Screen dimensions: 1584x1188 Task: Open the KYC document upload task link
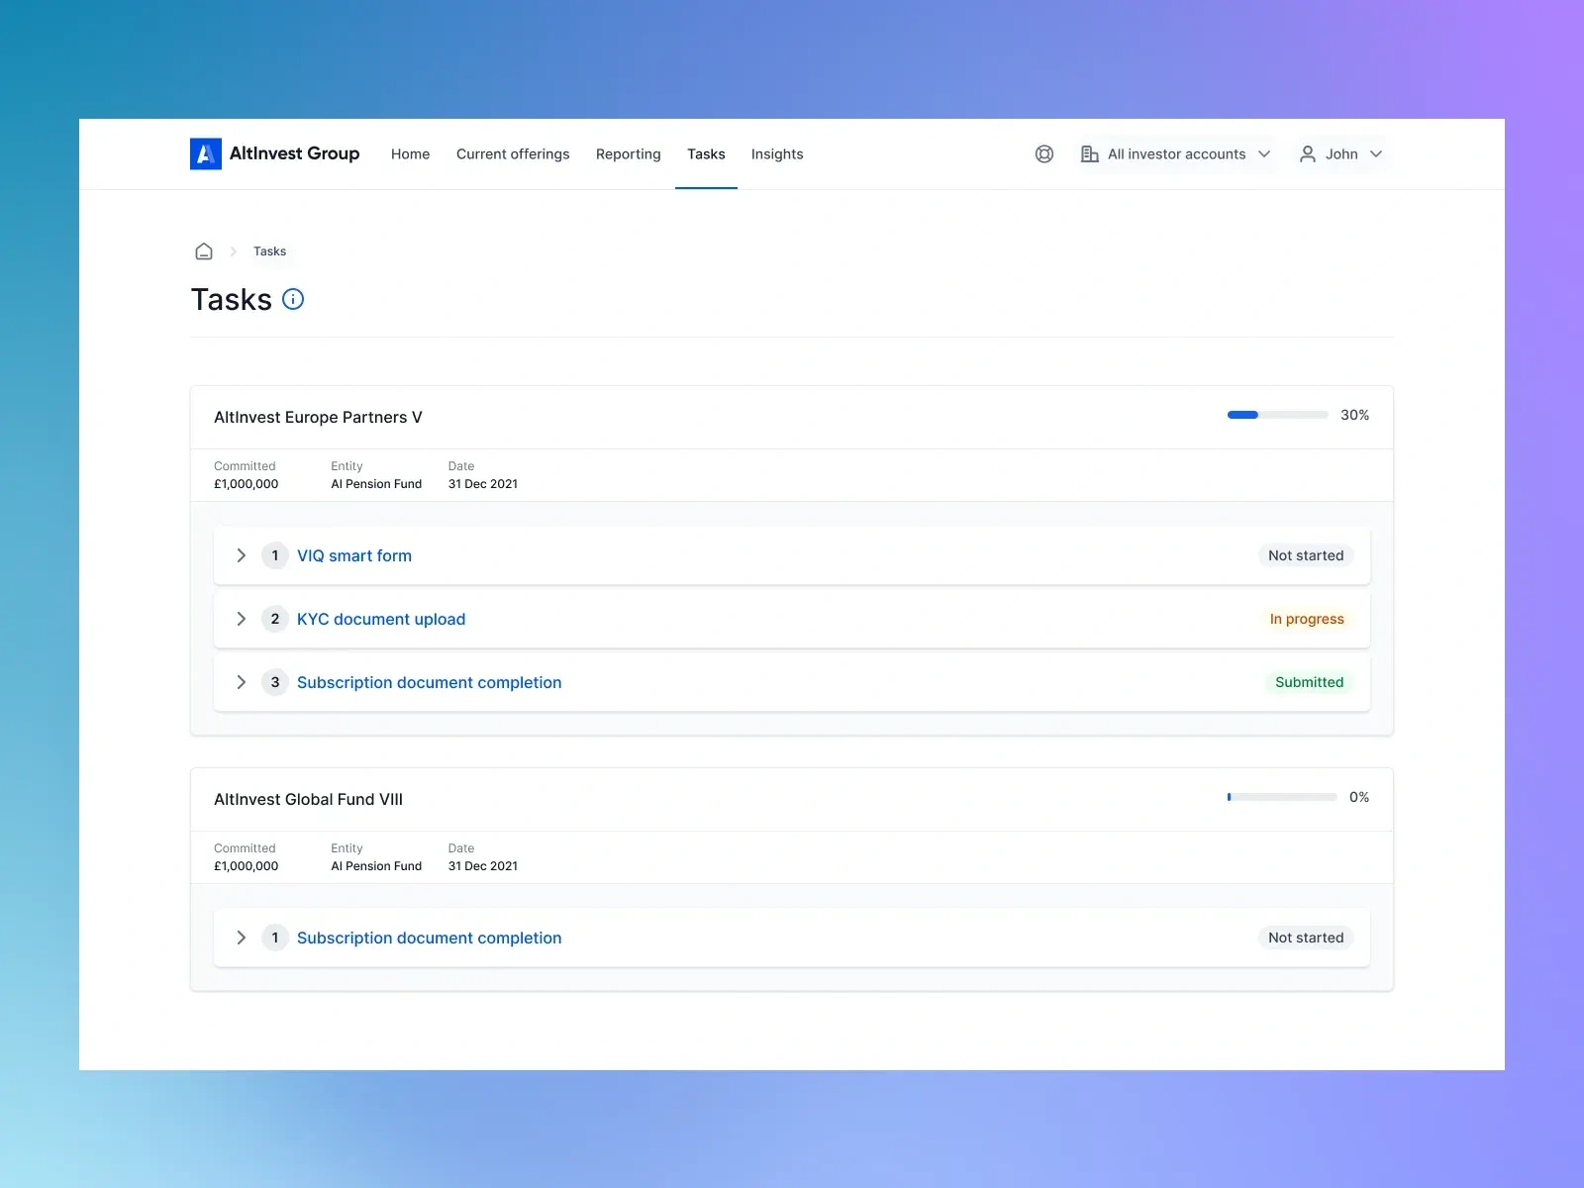tap(380, 619)
